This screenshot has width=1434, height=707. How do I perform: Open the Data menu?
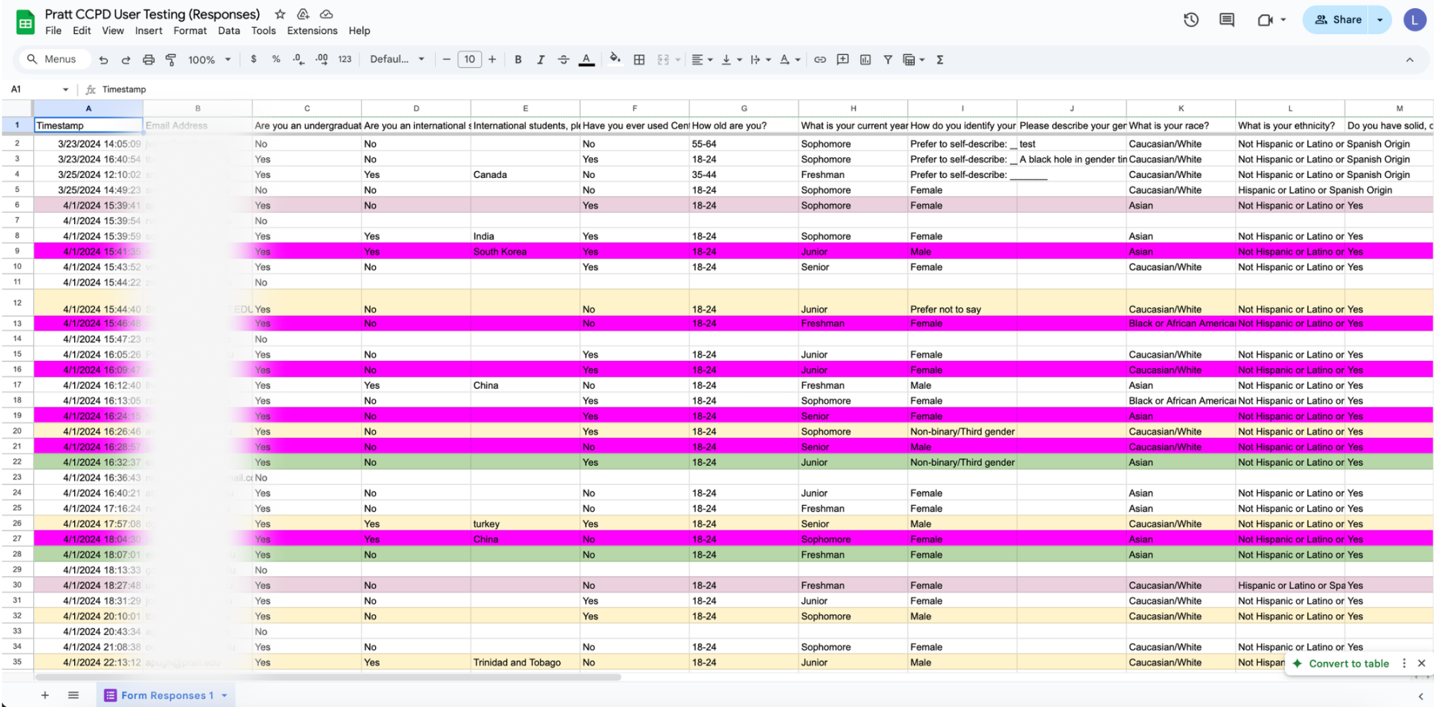(x=229, y=31)
